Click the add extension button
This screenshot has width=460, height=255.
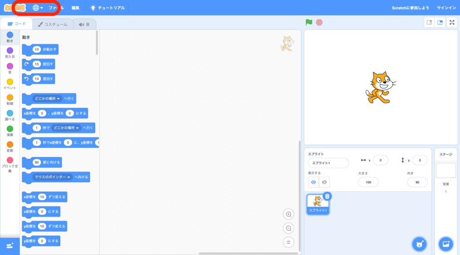tap(10, 245)
